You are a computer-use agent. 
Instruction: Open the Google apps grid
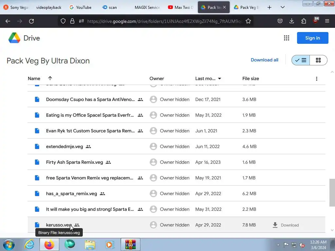[x=287, y=38]
